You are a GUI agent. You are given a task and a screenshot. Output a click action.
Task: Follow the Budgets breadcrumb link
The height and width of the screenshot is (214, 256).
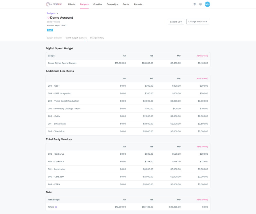[x=51, y=13]
